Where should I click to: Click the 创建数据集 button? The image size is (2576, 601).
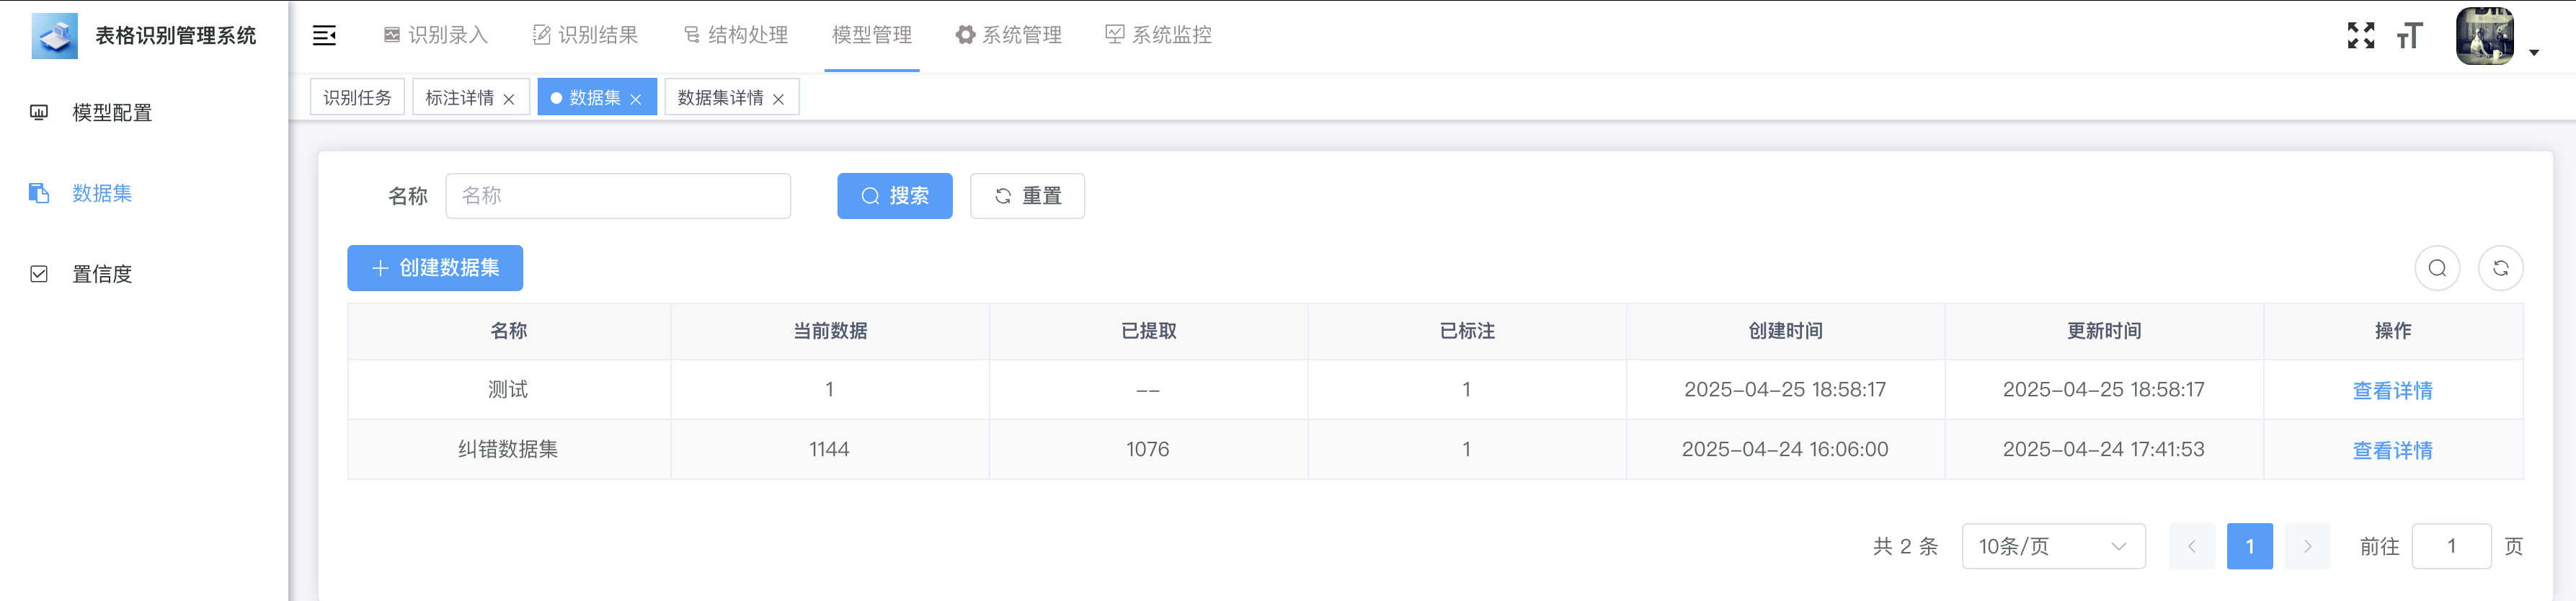click(x=435, y=268)
